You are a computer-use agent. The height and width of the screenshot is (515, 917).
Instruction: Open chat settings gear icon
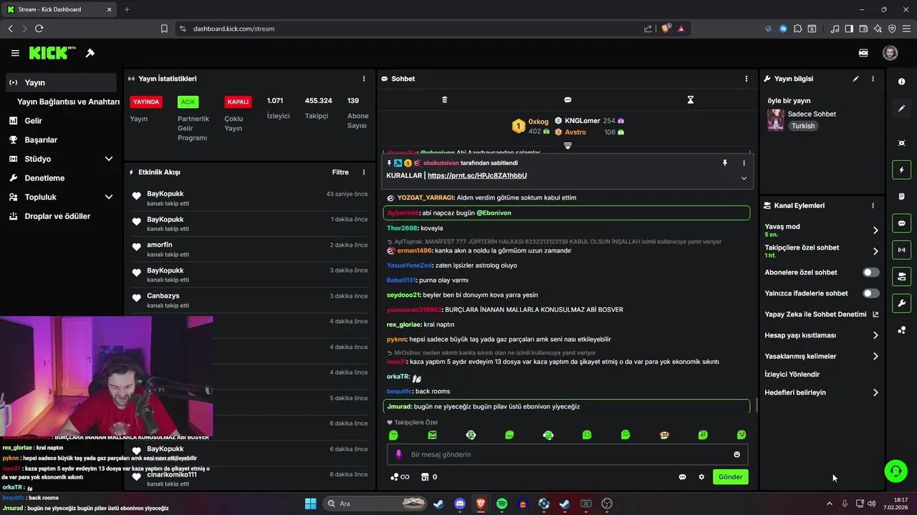(701, 477)
